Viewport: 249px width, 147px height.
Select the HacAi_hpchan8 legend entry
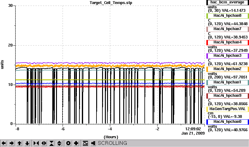coord(228,16)
